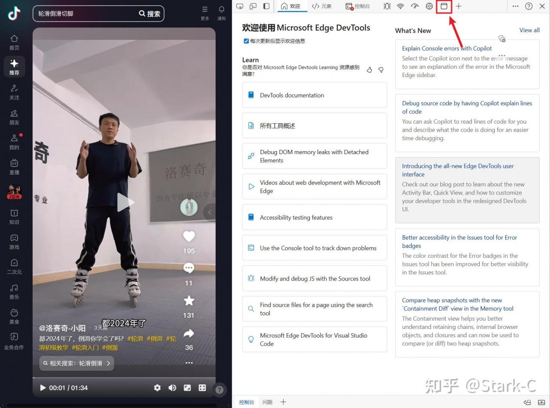The width and height of the screenshot is (550, 408).
Task: Enter fullscreen in the video player
Action: click(202, 388)
